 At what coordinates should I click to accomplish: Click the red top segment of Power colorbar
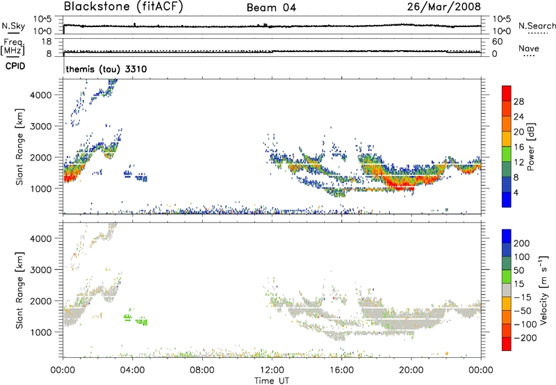[x=507, y=93]
